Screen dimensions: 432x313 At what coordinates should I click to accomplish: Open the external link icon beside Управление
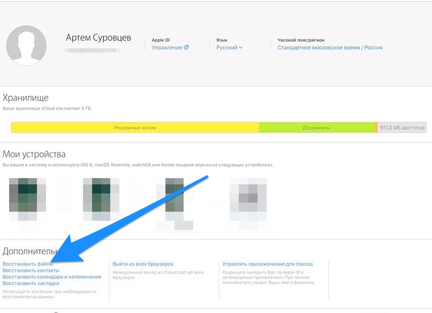pos(186,47)
